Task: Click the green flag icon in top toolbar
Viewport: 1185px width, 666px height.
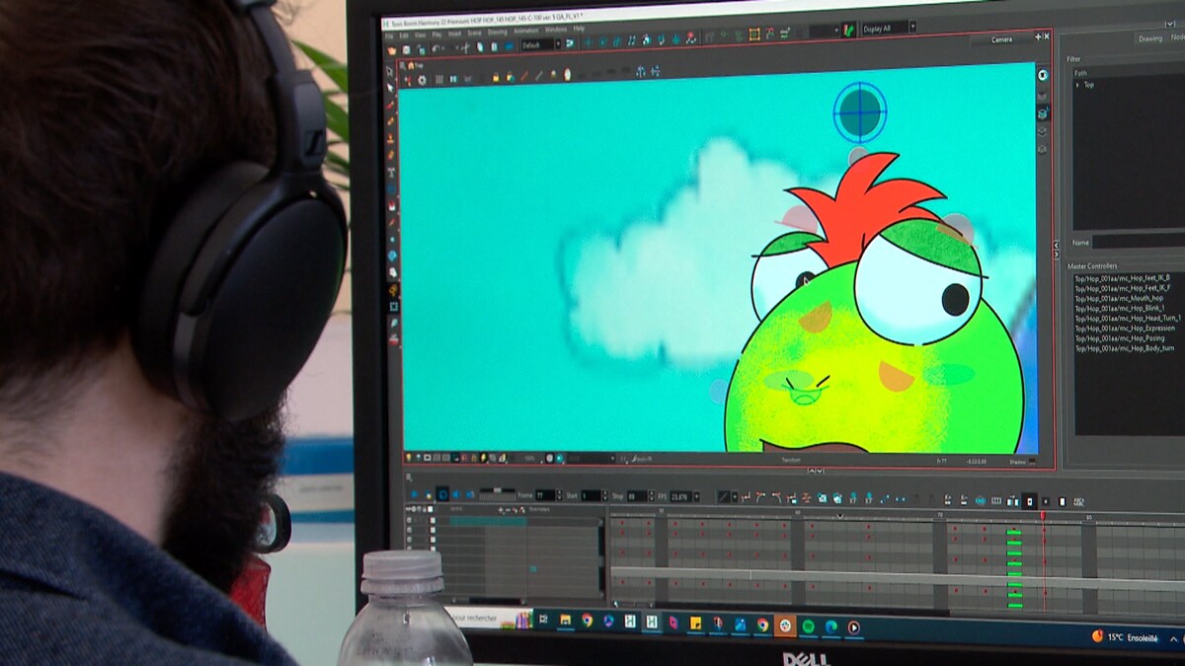Action: pos(849,31)
